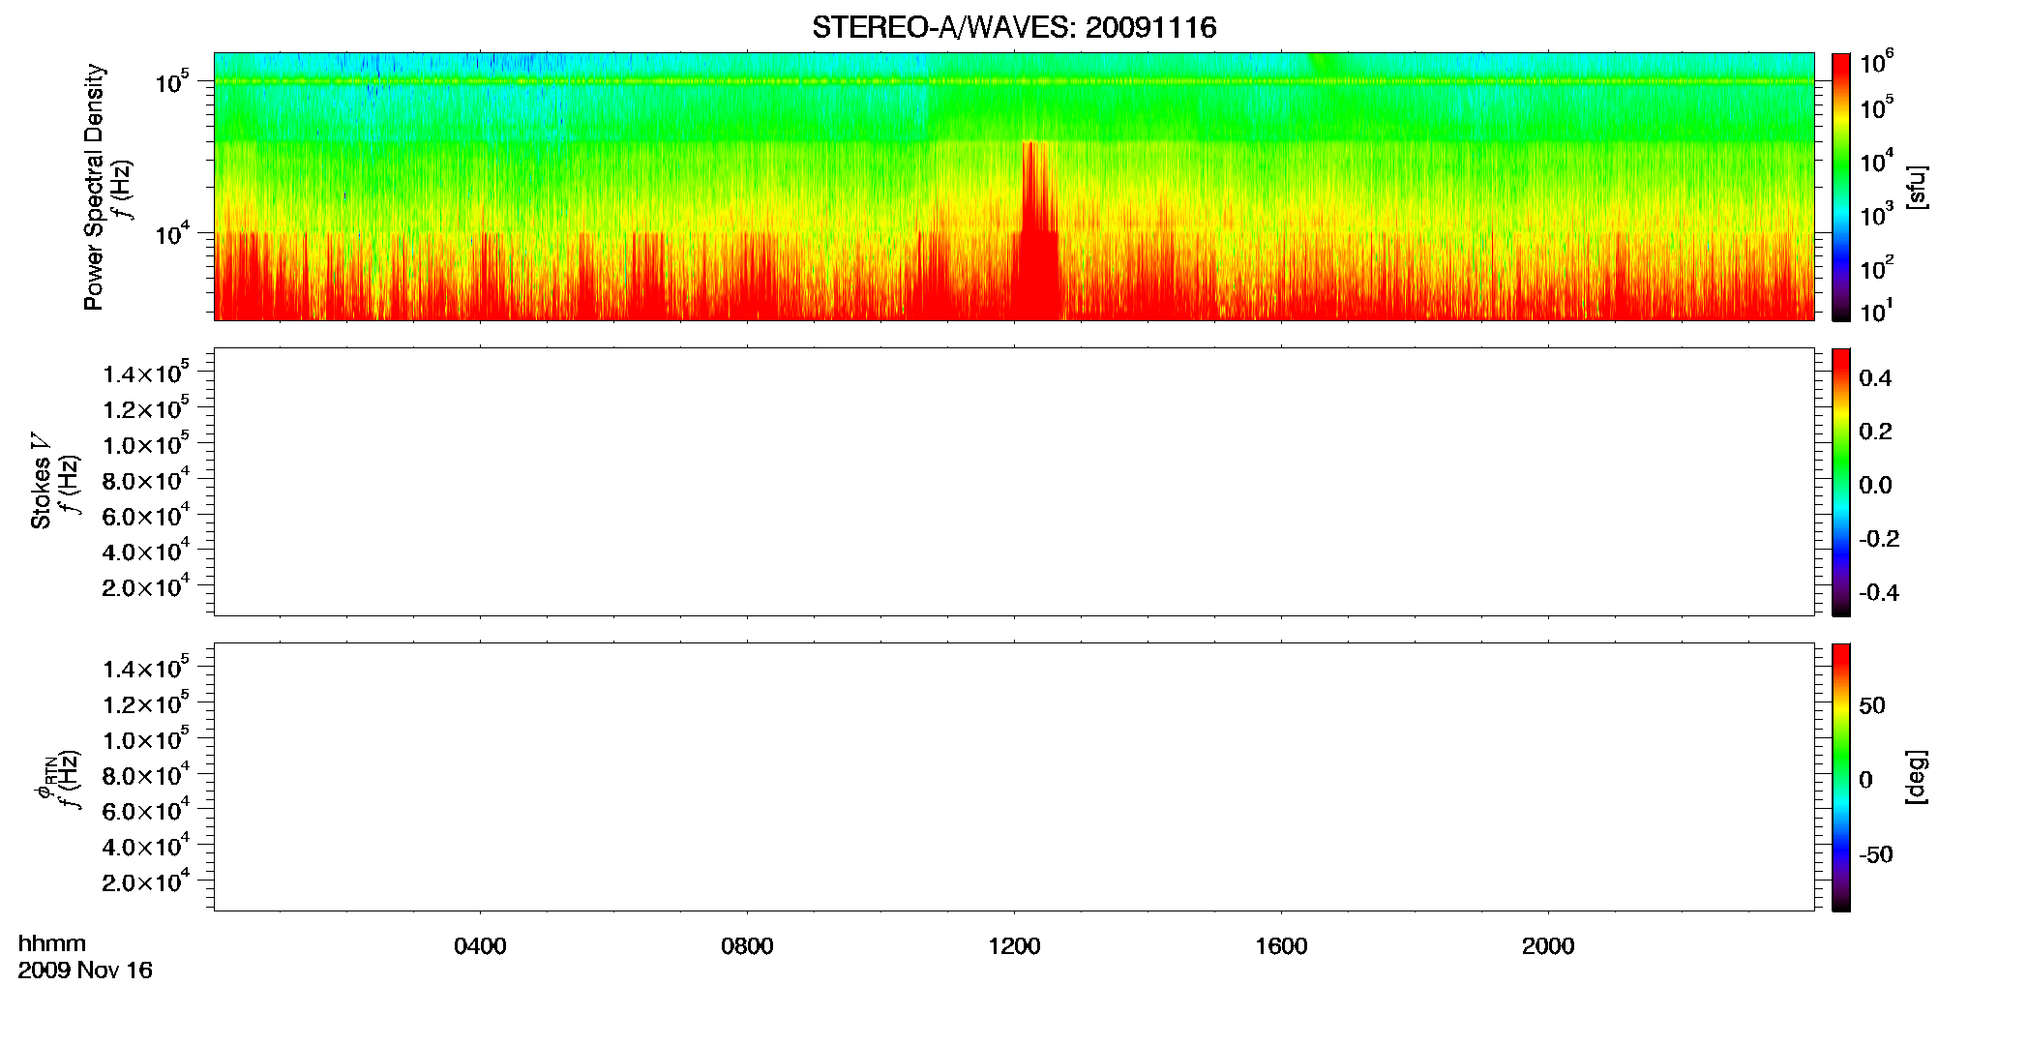Click the 1600 time axis label

click(1281, 946)
